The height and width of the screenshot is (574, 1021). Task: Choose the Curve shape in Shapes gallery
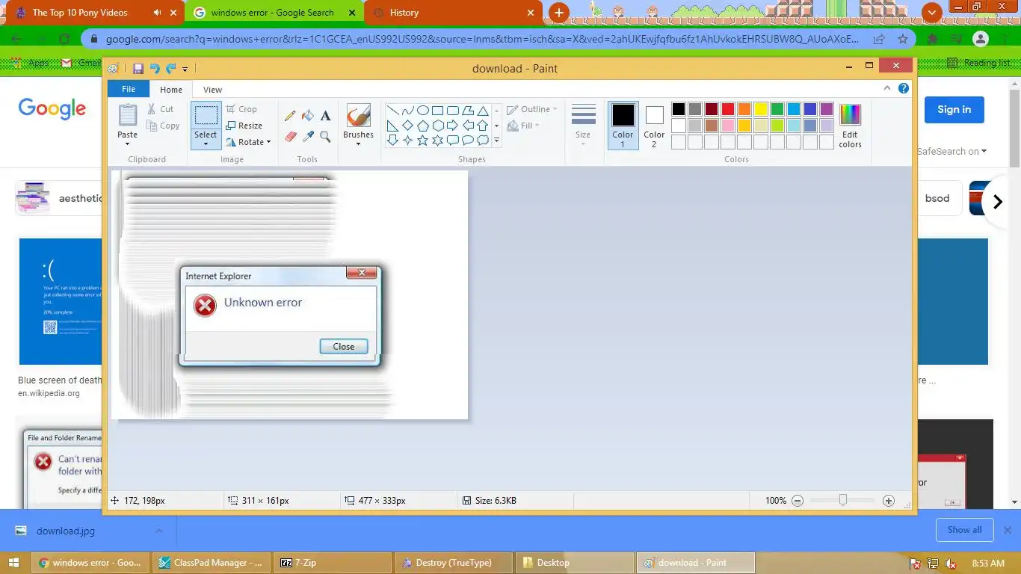[x=407, y=111]
